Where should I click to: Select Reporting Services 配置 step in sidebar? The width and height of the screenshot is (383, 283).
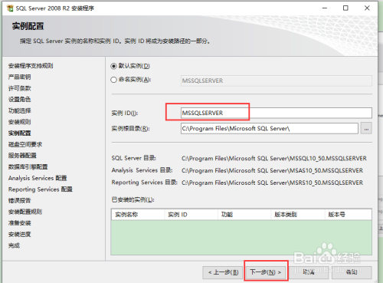coord(41,189)
